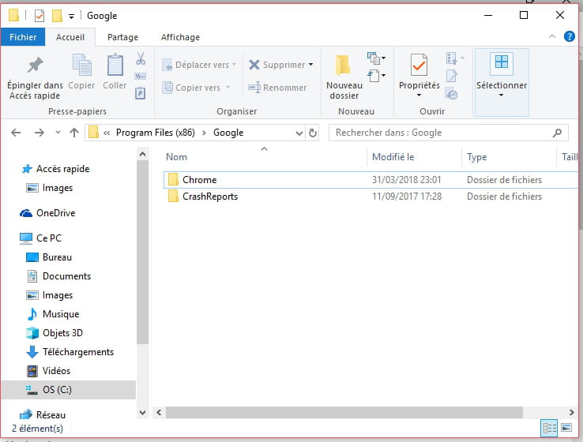Viewport: 583px width, 442px height.
Task: Click the Supprimer red X icon
Action: [x=254, y=65]
